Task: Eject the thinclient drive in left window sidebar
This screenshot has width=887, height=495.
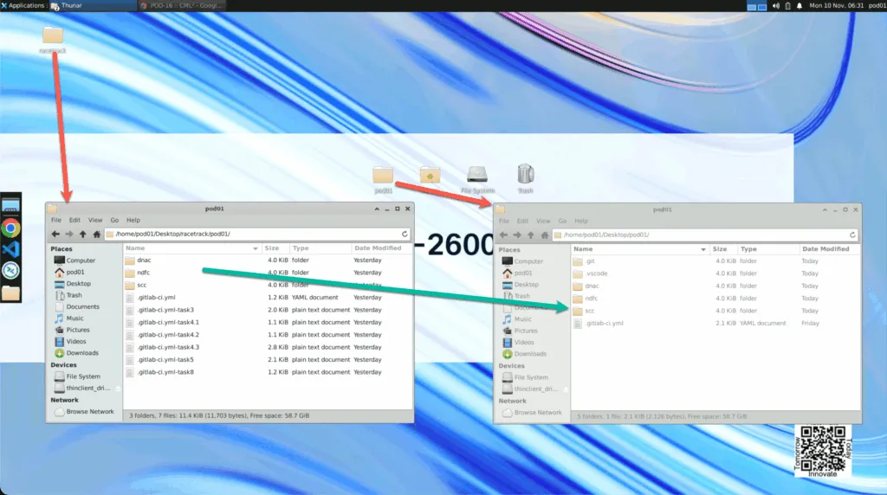Action: (118, 389)
